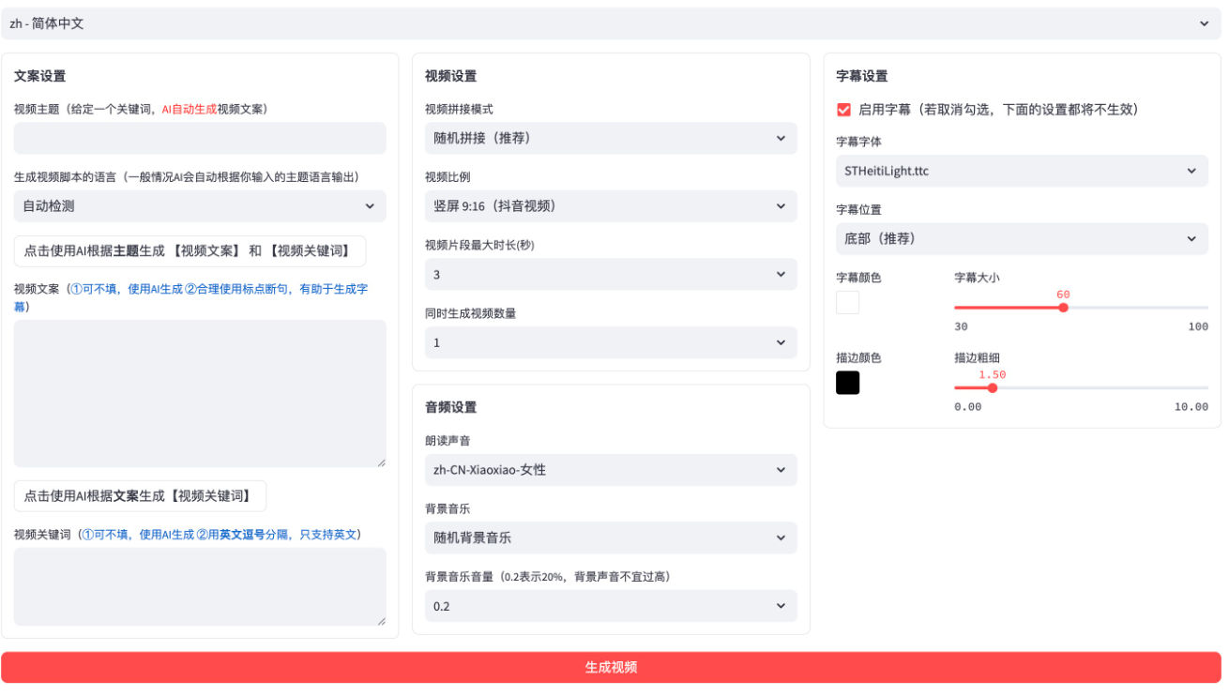
Task: Open the 字幕位置 底部 dropdown
Action: click(x=1022, y=238)
